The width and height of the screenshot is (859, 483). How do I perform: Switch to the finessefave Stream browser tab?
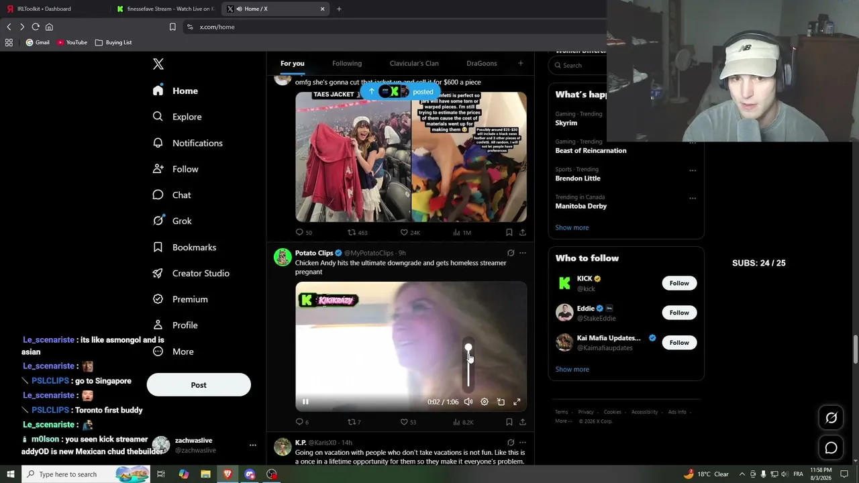(x=164, y=9)
